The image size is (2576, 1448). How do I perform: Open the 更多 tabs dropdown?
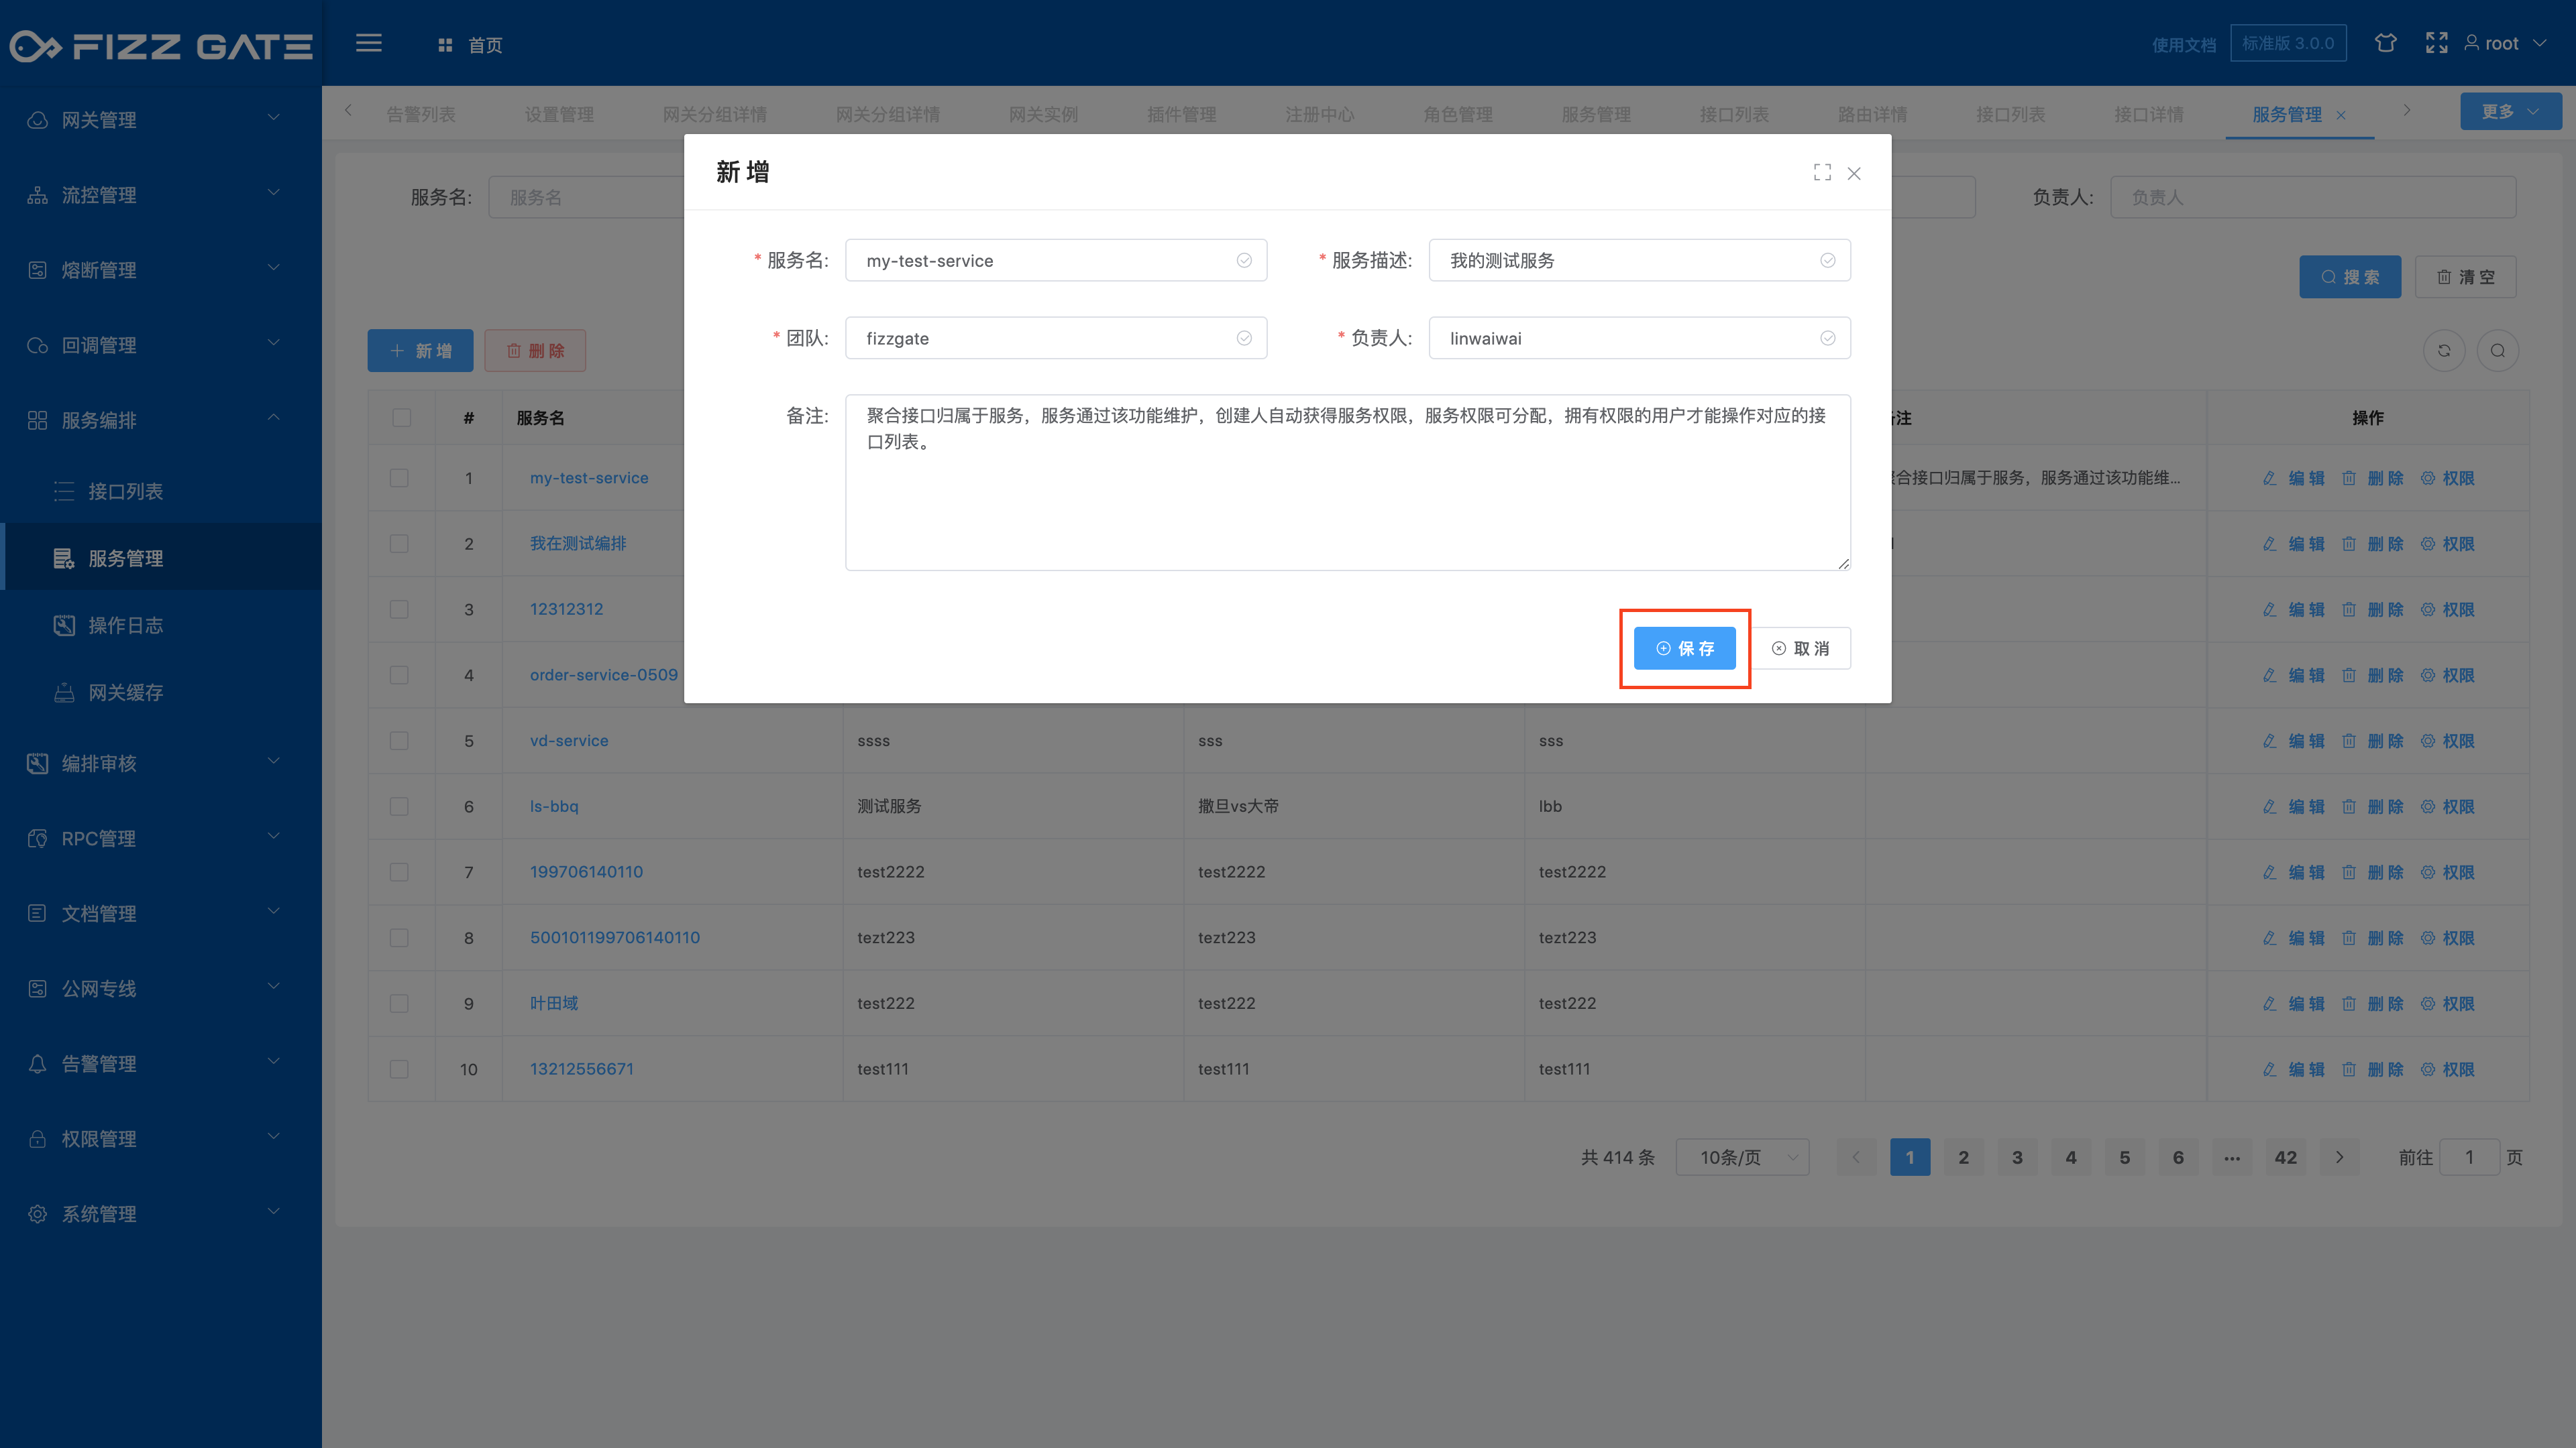coord(2510,111)
